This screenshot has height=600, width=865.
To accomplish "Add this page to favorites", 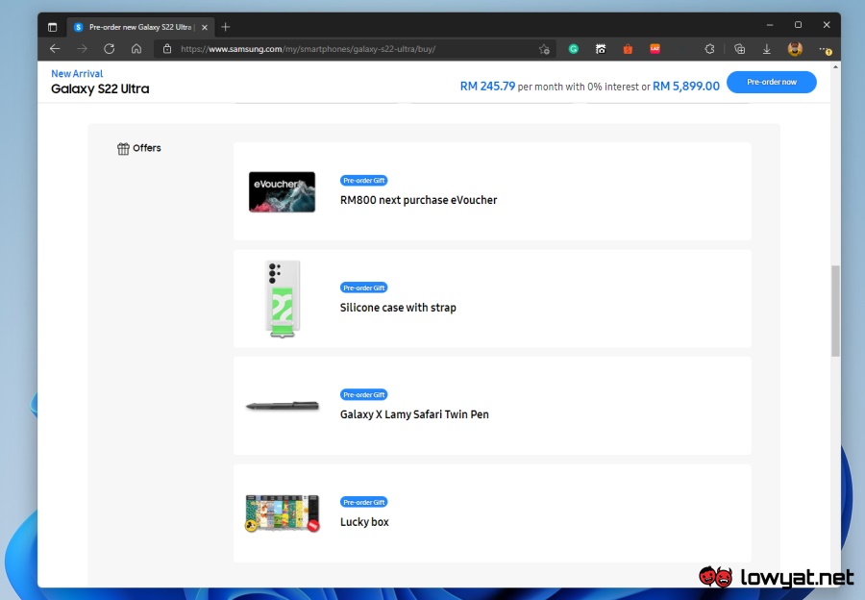I will [544, 49].
